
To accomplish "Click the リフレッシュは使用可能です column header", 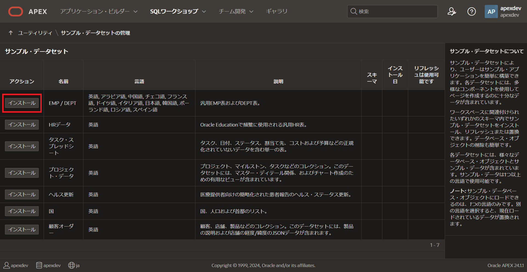I will tap(426, 75).
